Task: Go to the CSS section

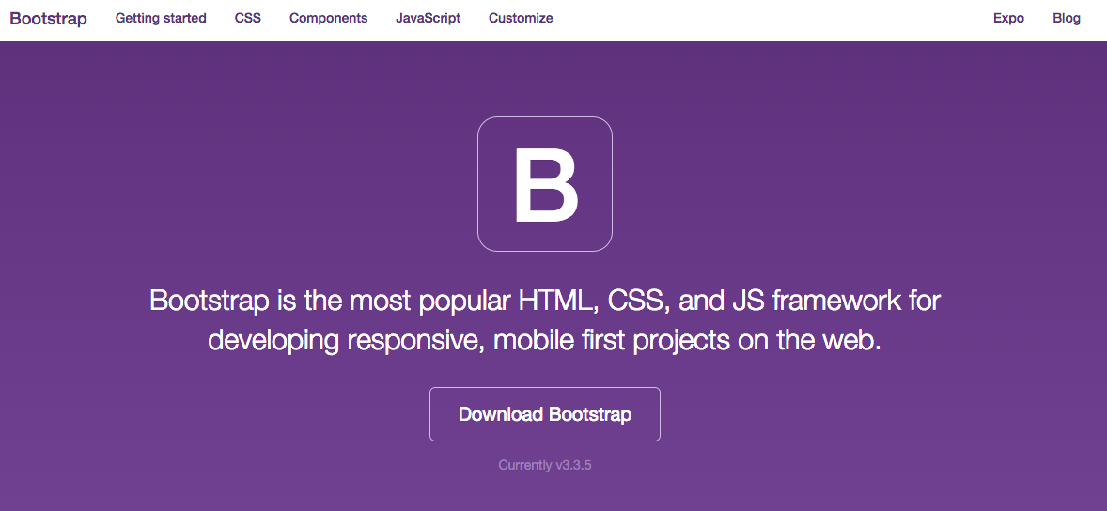Action: 248,19
